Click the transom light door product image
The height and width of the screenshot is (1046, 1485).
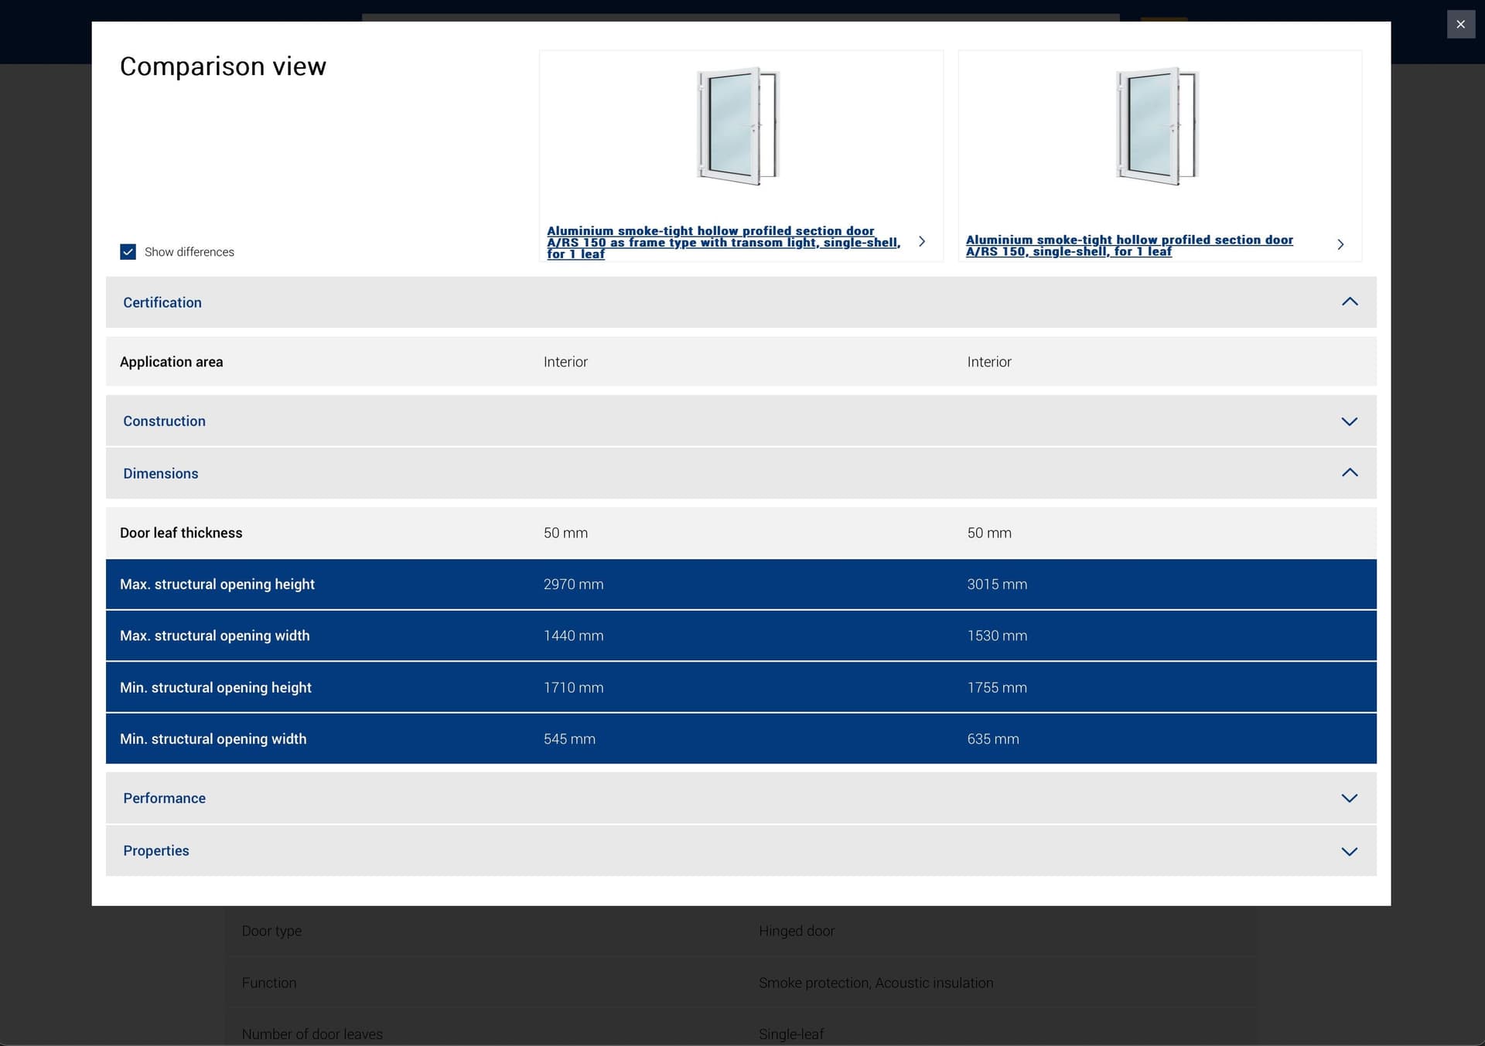point(739,126)
